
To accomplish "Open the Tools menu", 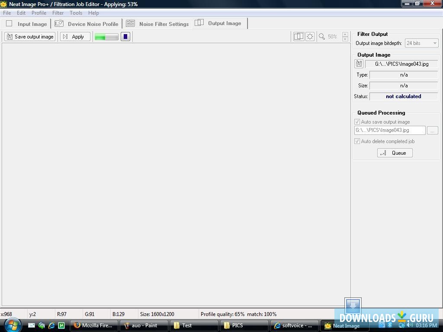I will [76, 13].
